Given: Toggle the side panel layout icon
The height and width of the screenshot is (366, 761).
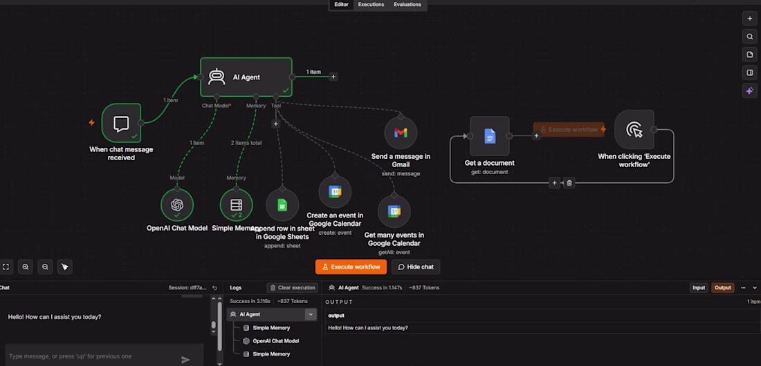Looking at the screenshot, I should 749,73.
